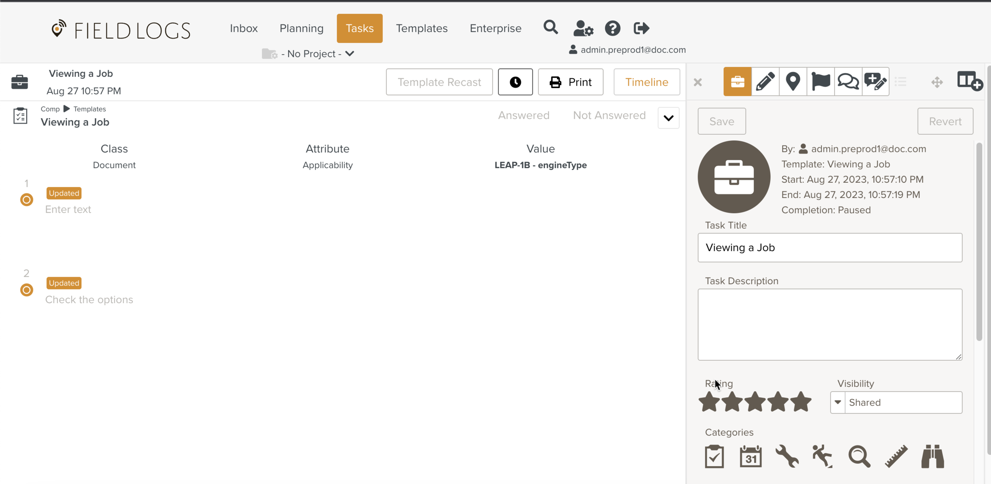The height and width of the screenshot is (484, 991).
Task: Go to the Templates menu
Action: (421, 29)
